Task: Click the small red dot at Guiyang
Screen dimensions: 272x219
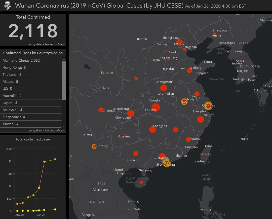Action: (125, 135)
